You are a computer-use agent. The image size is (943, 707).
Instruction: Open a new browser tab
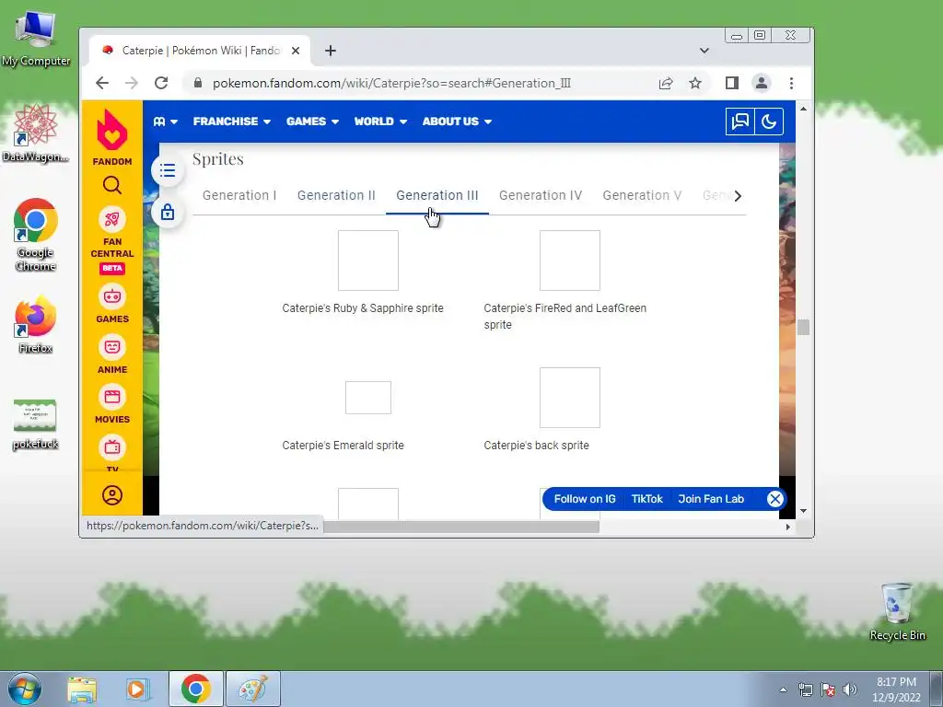331,51
